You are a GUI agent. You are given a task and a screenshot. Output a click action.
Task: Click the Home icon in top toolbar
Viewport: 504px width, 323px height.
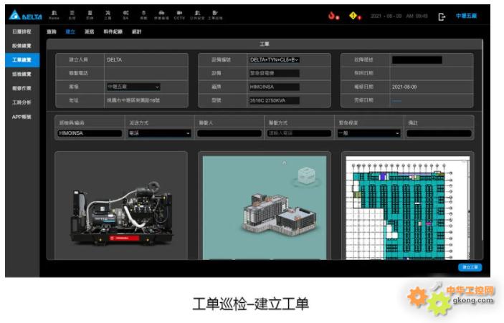54,14
